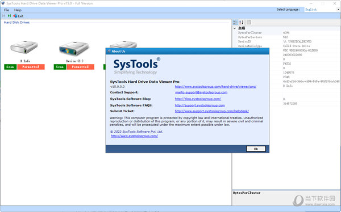Open the SysTools blog link
The height and width of the screenshot is (212, 341).
pos(198,99)
